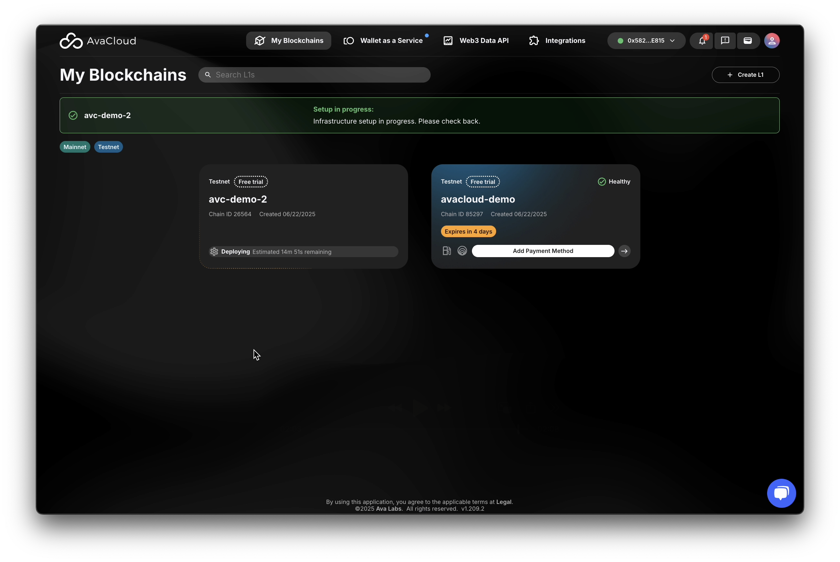Open user profile avatar
Viewport: 840px width, 562px height.
(x=772, y=41)
